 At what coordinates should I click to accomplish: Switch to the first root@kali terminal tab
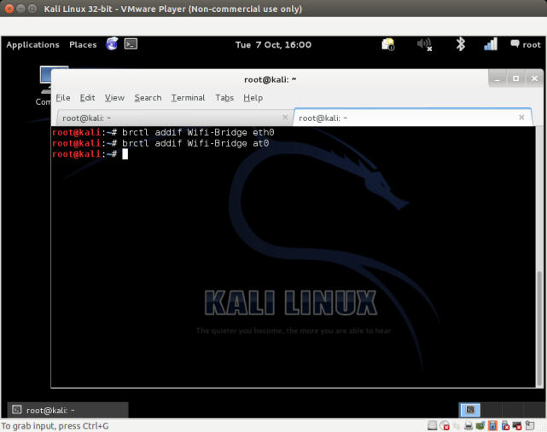click(x=171, y=118)
